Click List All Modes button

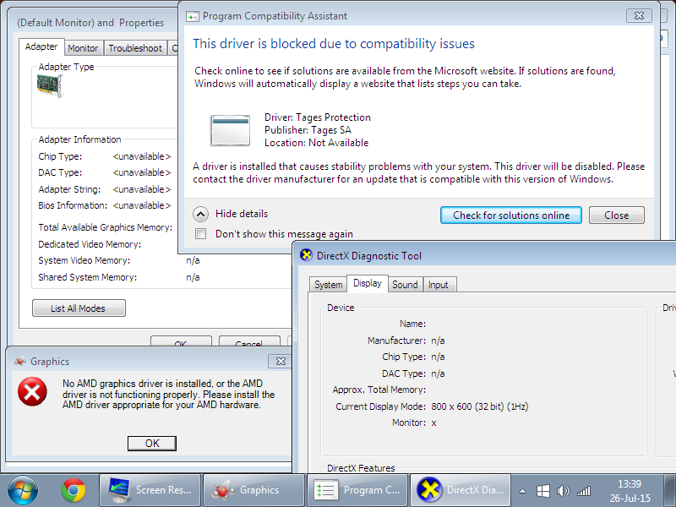tap(79, 308)
